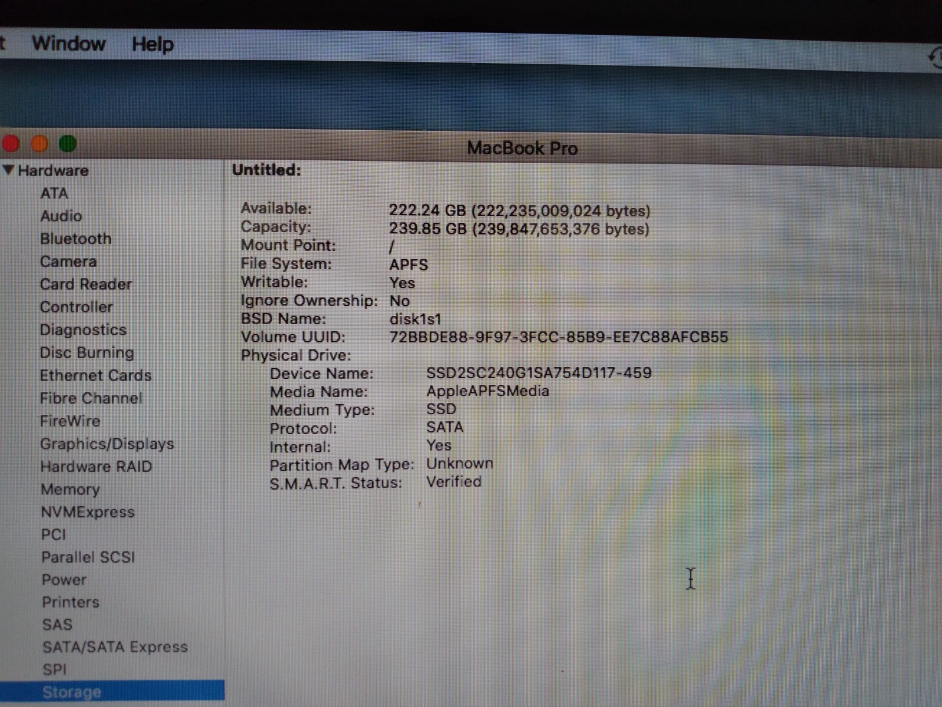Click the S.M.A.R.T. Status value Verified
Screen dimensions: 942x707
tap(454, 482)
